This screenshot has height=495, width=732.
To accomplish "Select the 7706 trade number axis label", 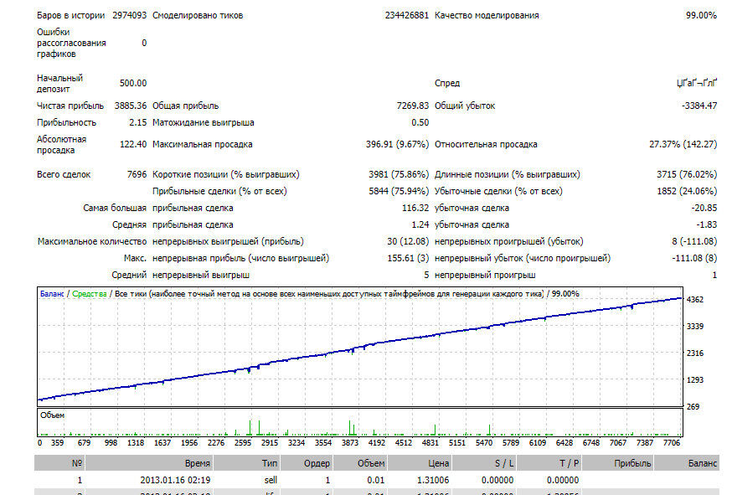I will 672,443.
